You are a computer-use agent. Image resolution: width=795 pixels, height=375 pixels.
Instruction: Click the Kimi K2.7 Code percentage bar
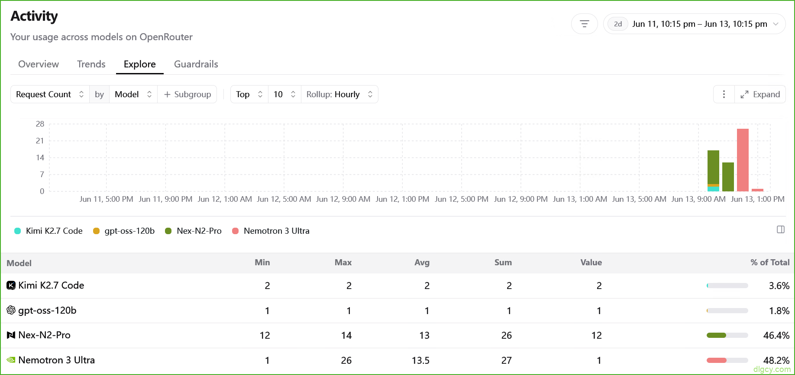pyautogui.click(x=727, y=286)
